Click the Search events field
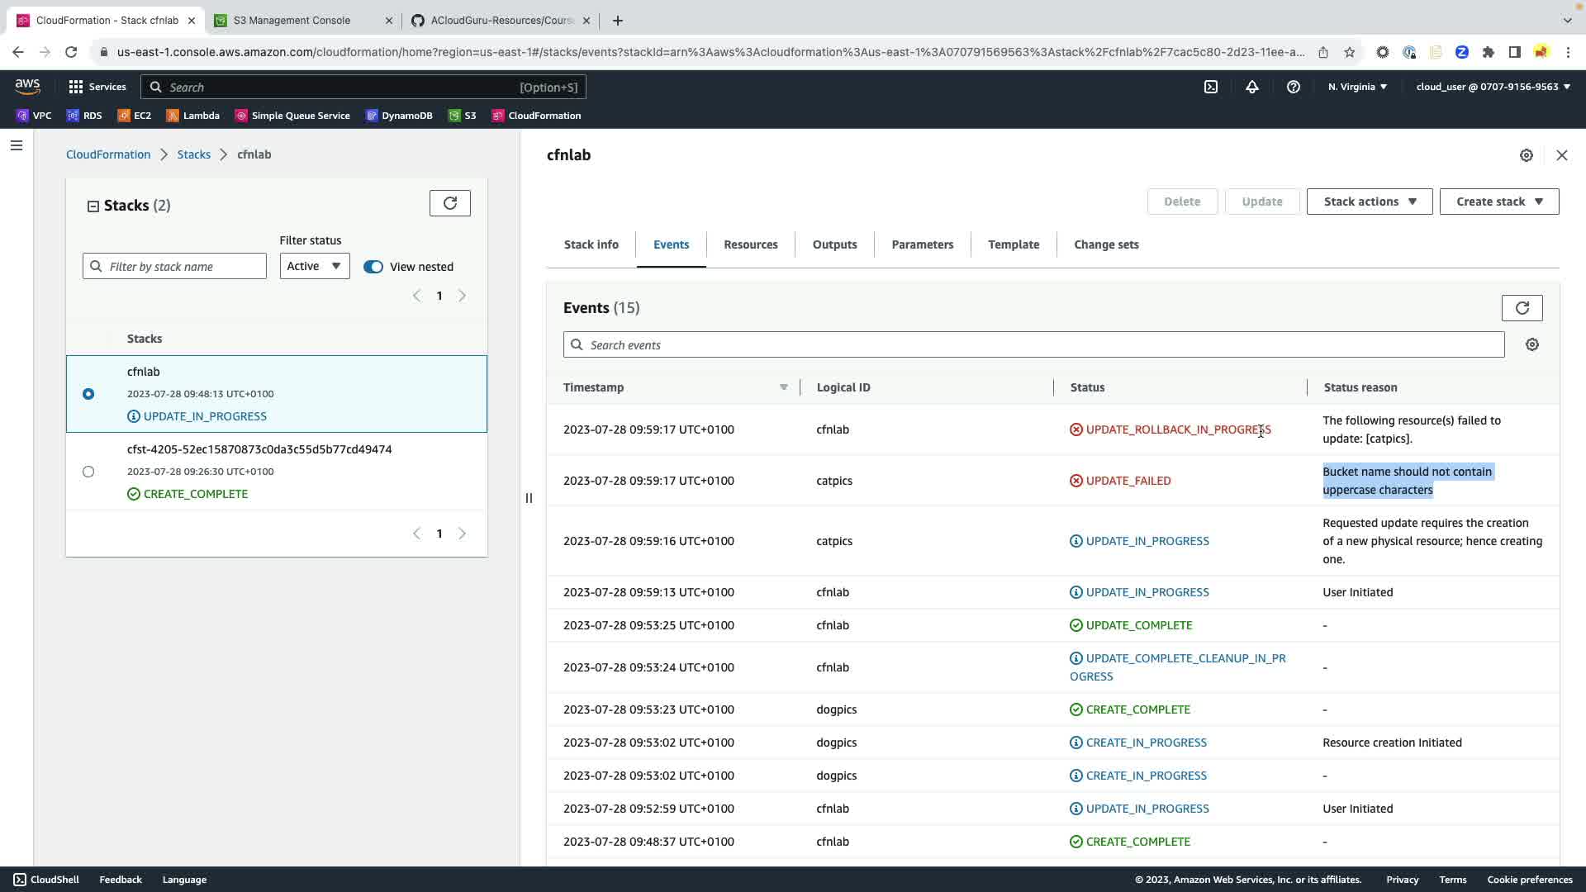Viewport: 1586px width, 892px height. (x=1033, y=345)
